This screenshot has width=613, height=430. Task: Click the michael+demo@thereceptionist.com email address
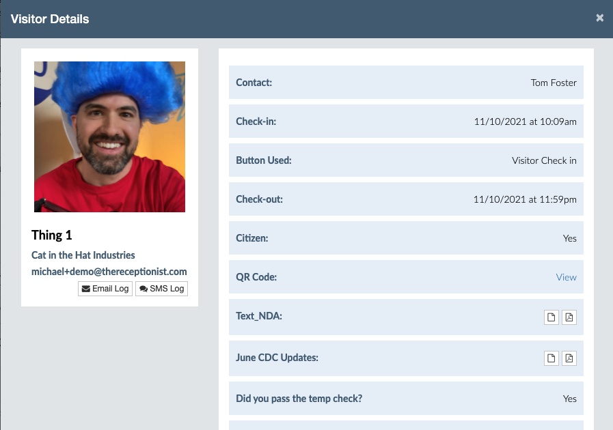click(109, 272)
